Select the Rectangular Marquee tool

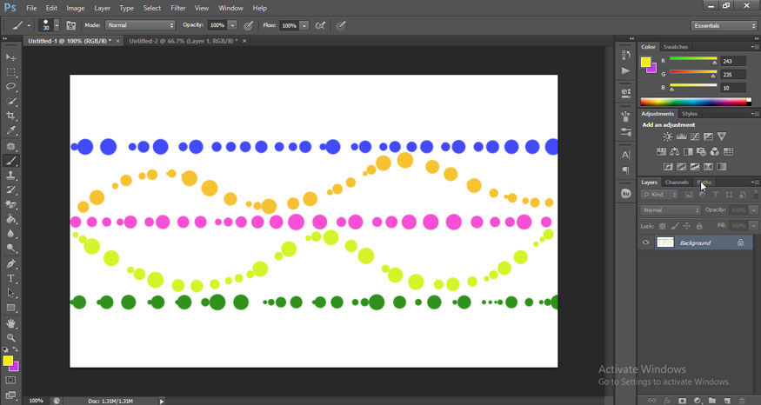[x=11, y=72]
